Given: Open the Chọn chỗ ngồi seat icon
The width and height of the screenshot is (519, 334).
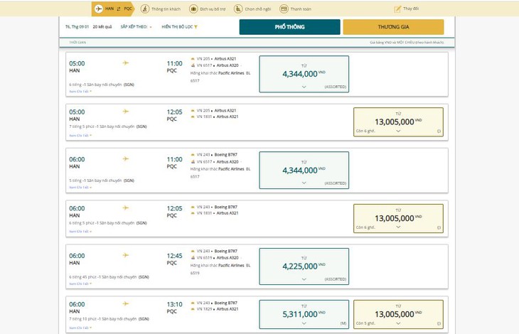Looking at the screenshot, I should [238, 9].
